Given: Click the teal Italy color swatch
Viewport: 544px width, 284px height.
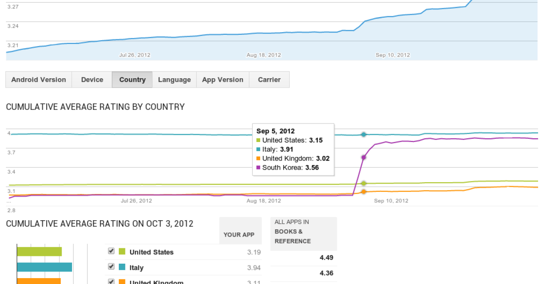Looking at the screenshot, I should (122, 267).
